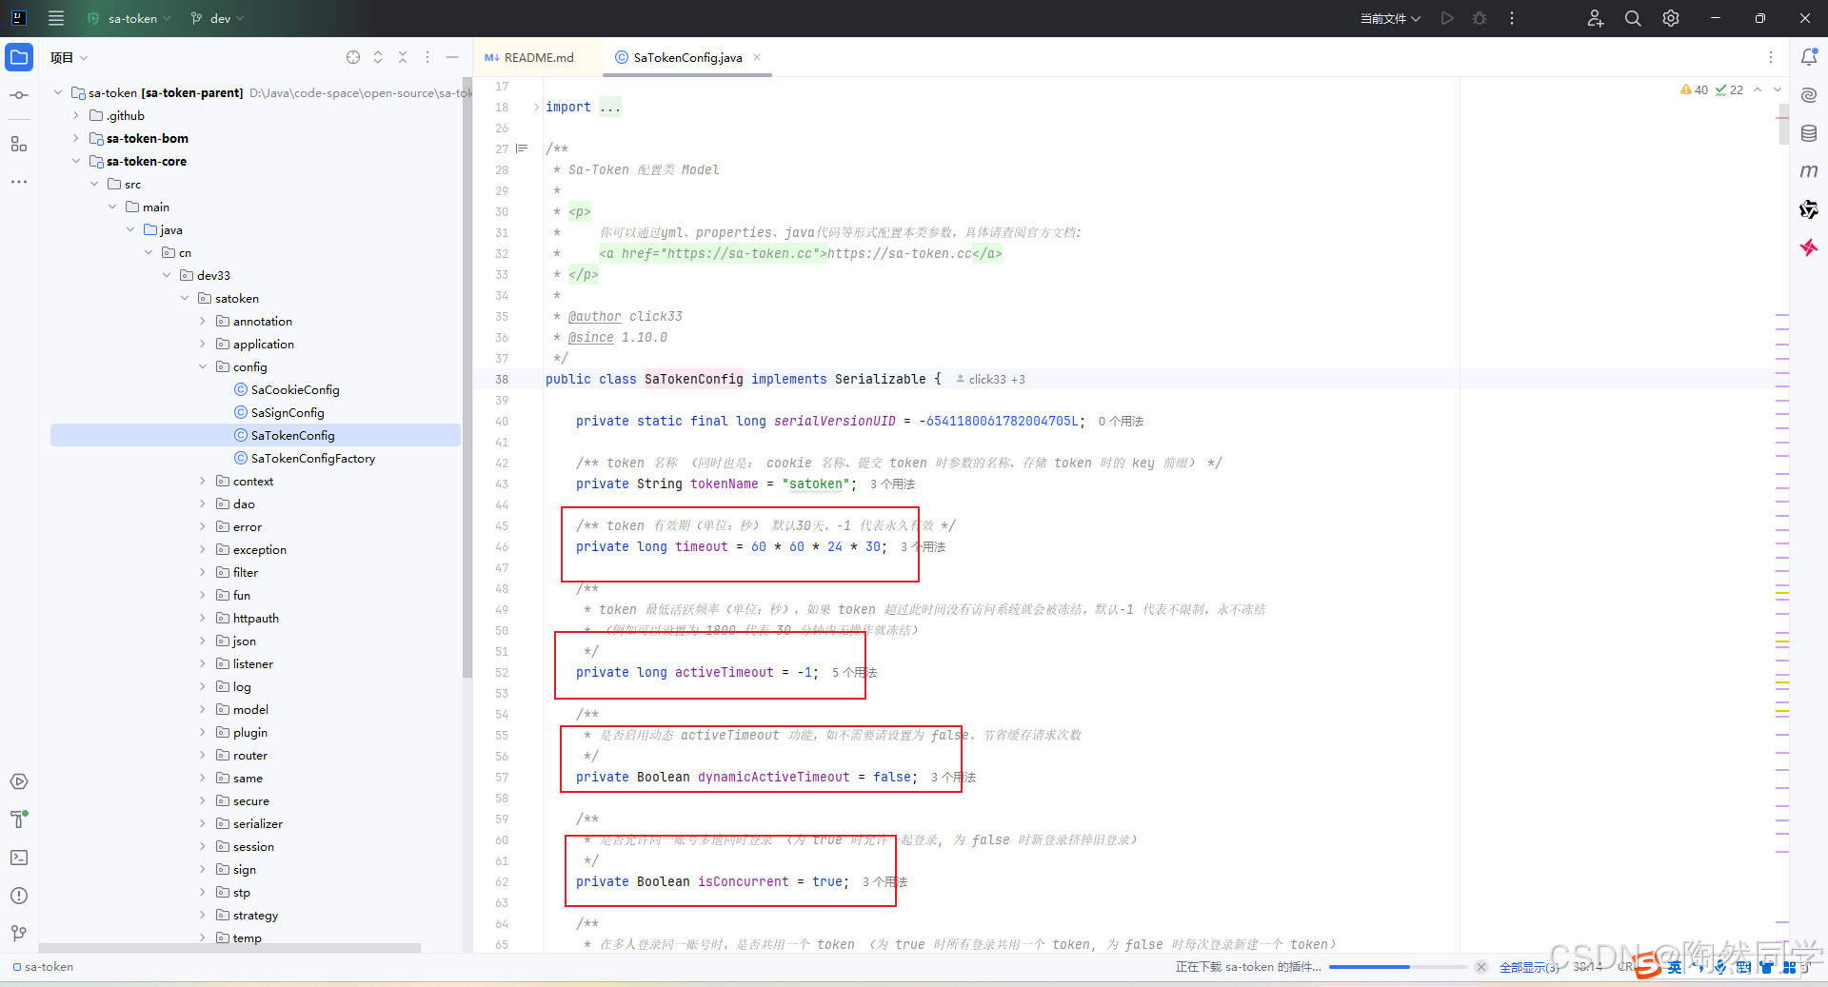1828x987 pixels.
Task: Expand the .github folder
Action: click(x=76, y=115)
